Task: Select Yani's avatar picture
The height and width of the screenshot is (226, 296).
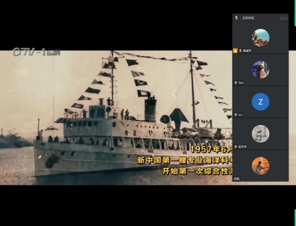Action: click(261, 69)
